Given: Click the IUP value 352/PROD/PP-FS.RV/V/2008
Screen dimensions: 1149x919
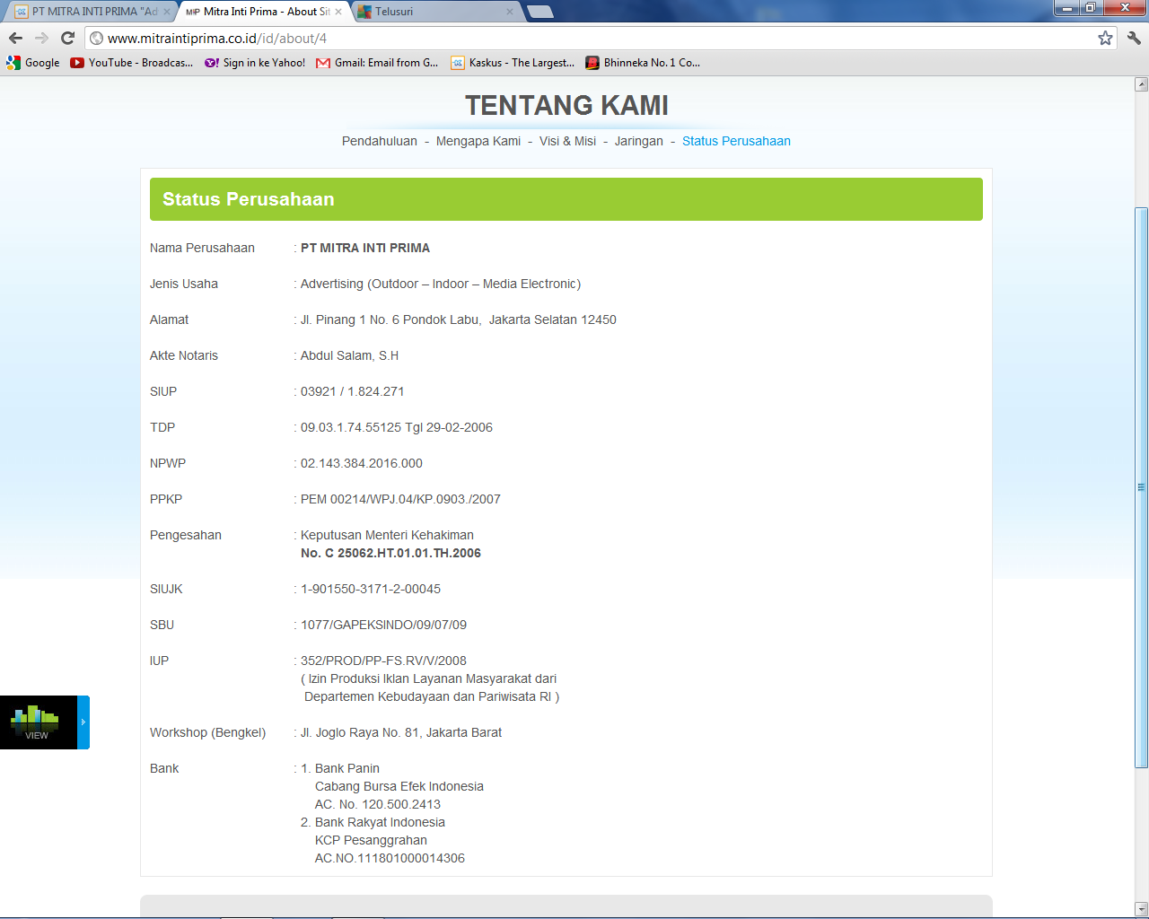Looking at the screenshot, I should [x=383, y=661].
